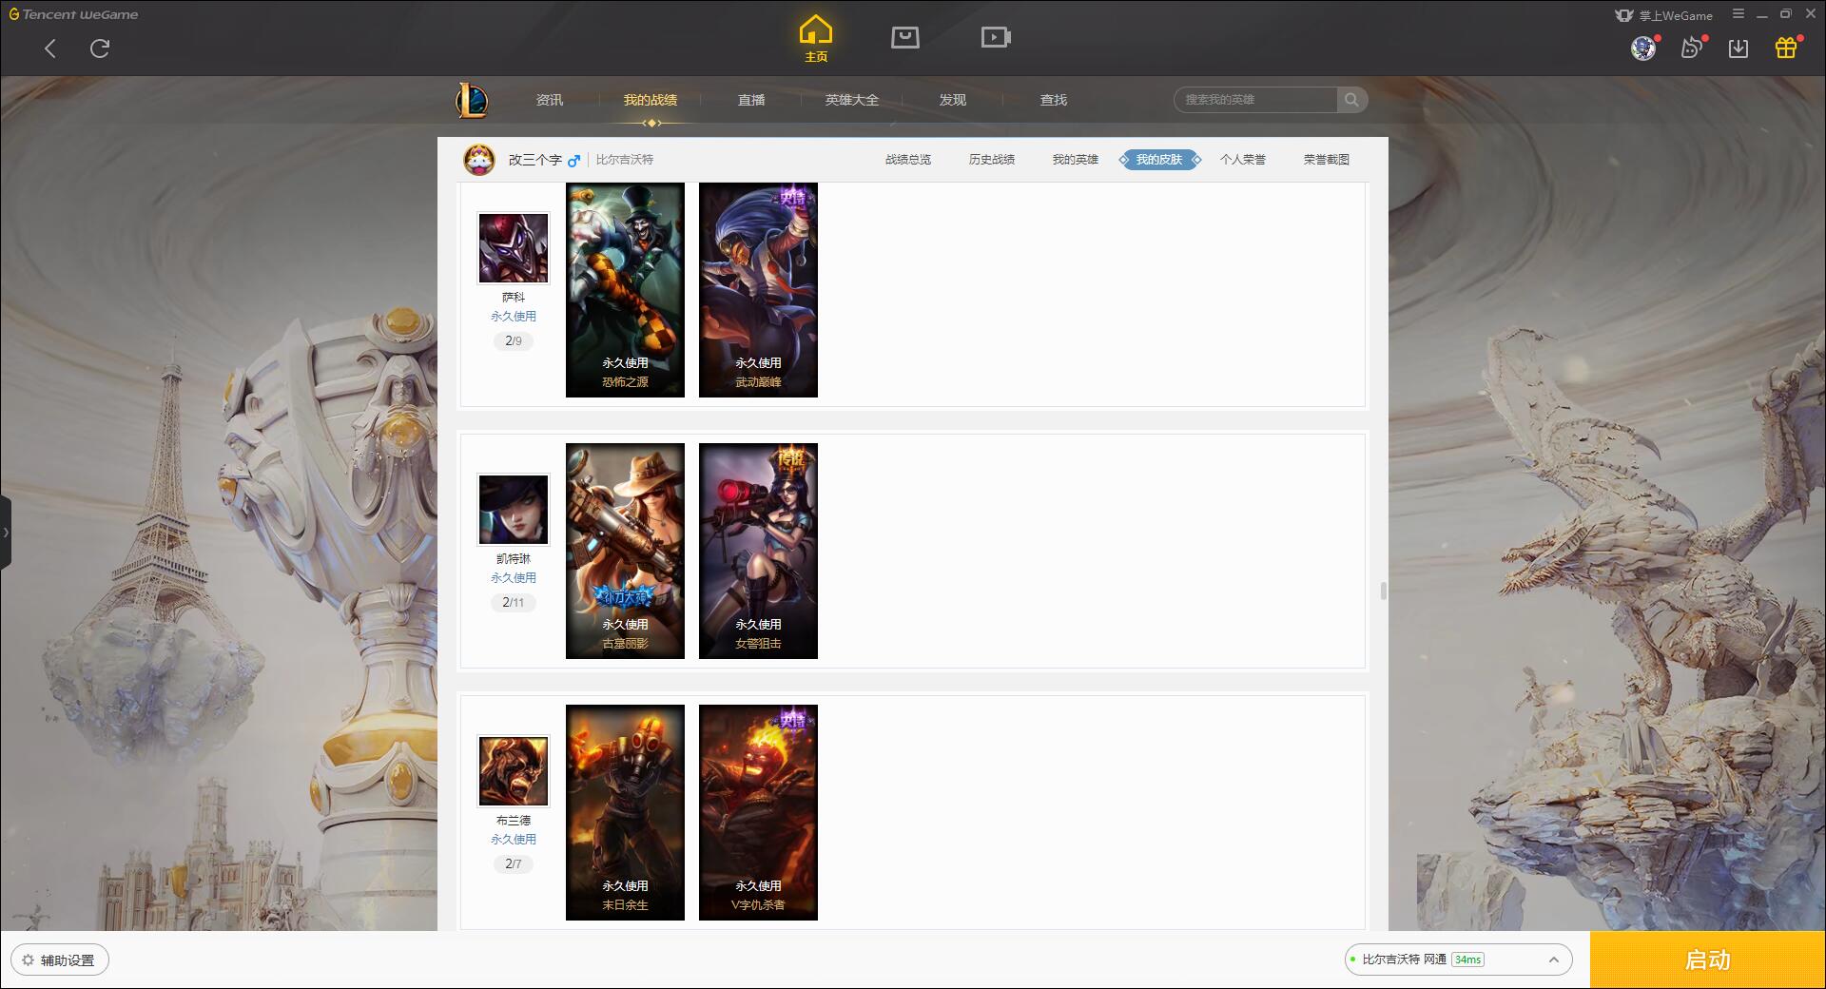Open the video live icon in top bar
The height and width of the screenshot is (989, 1826).
(996, 37)
